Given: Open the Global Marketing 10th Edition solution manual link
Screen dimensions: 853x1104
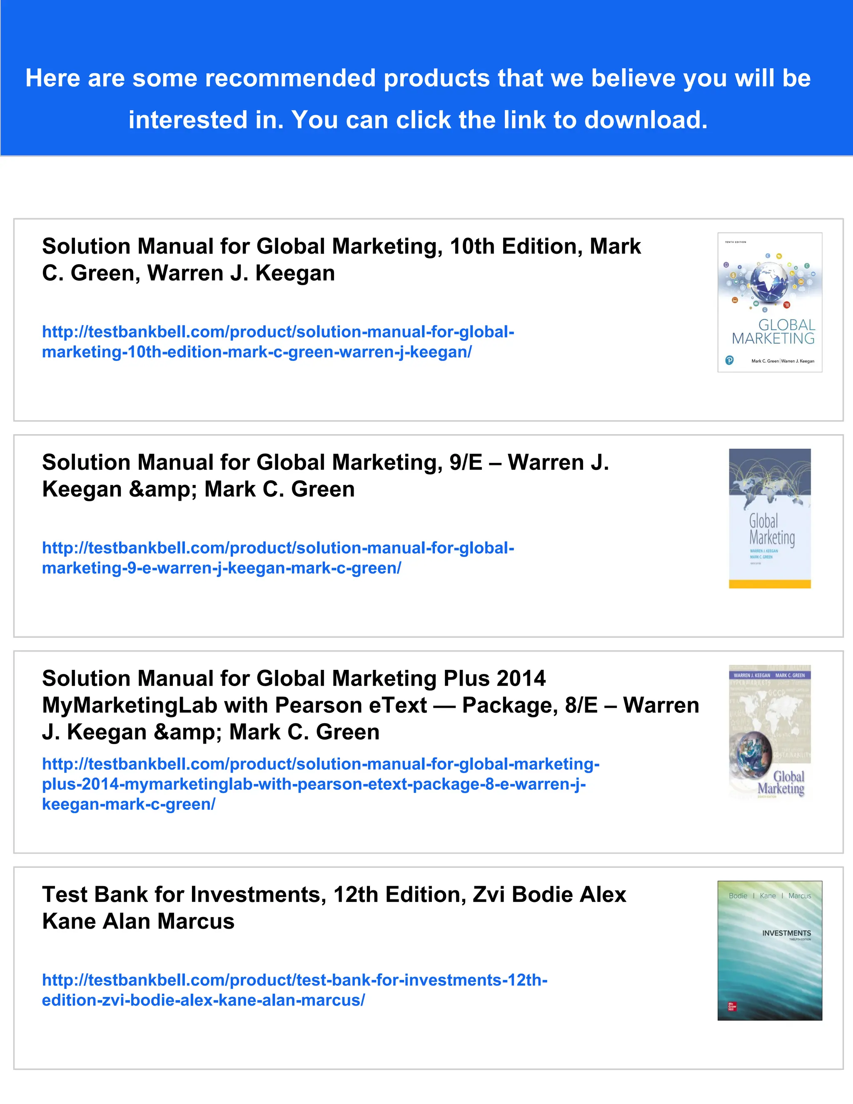Looking at the screenshot, I should (x=278, y=342).
